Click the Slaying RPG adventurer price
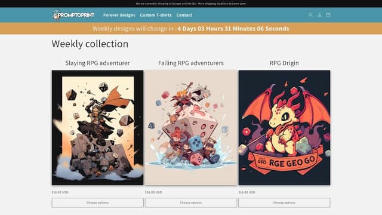 [x=60, y=192]
